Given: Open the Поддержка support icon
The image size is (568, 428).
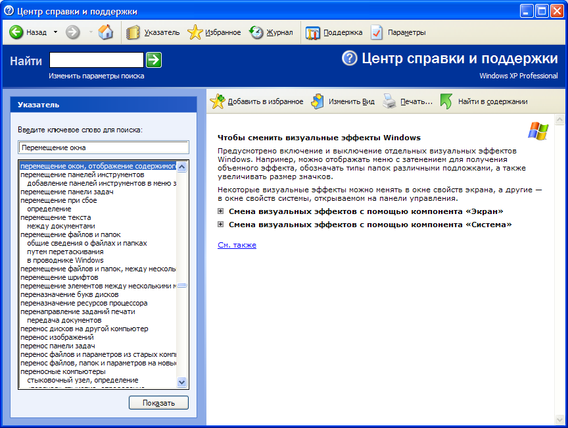Looking at the screenshot, I should (x=313, y=33).
